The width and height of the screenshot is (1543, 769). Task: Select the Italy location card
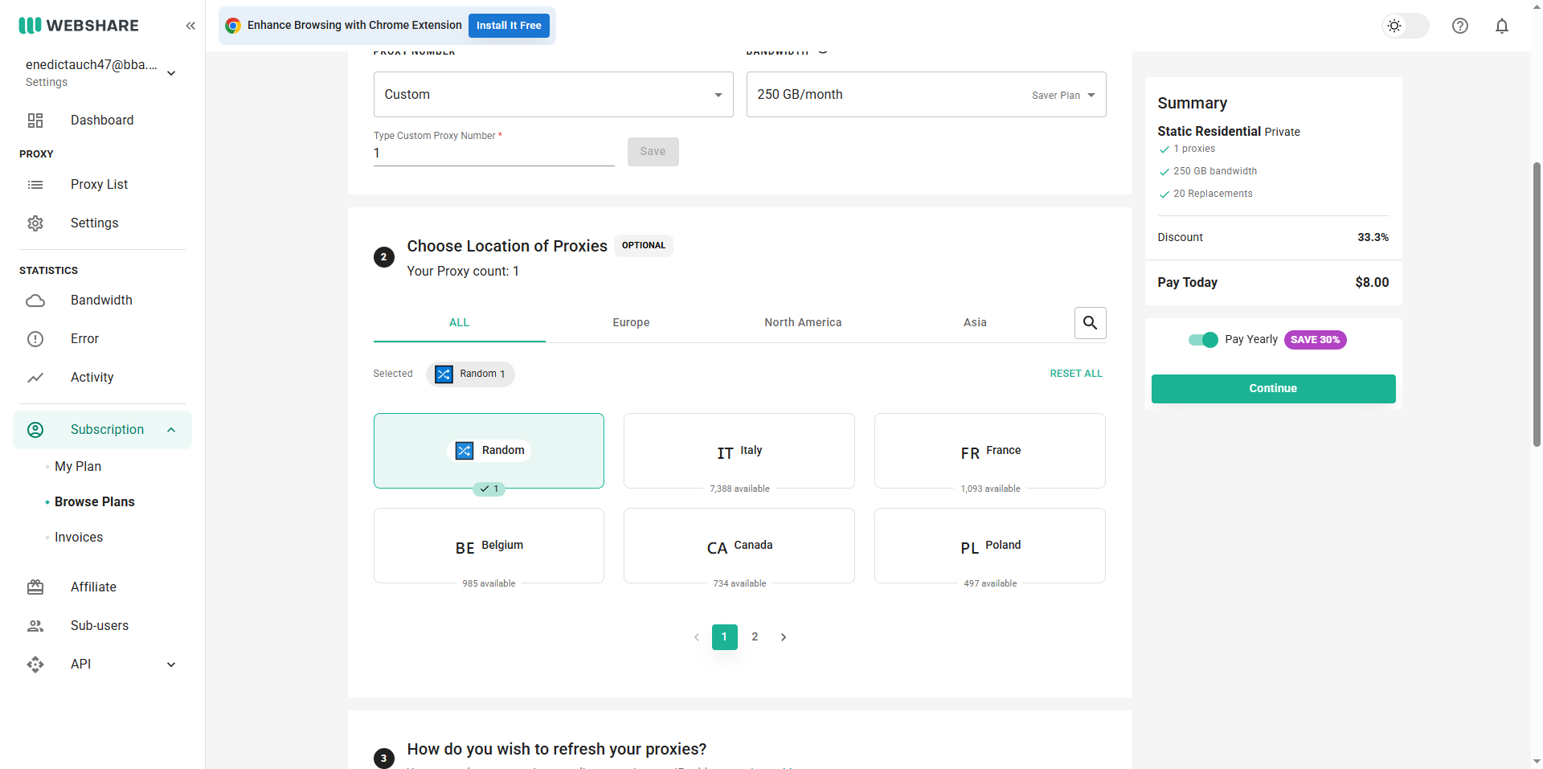(x=739, y=451)
